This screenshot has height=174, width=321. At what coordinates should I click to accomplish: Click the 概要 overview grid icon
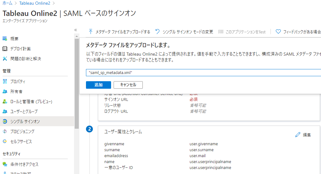pyautogui.click(x=5, y=38)
